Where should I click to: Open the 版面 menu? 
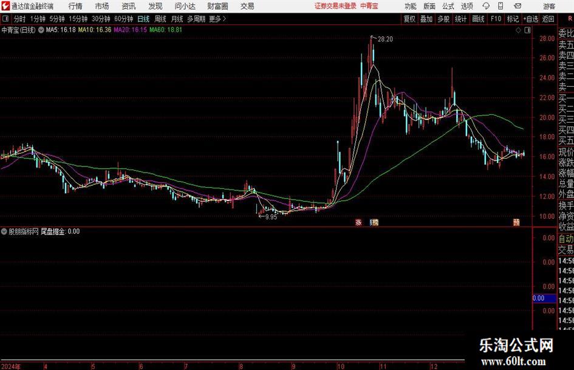[429, 6]
